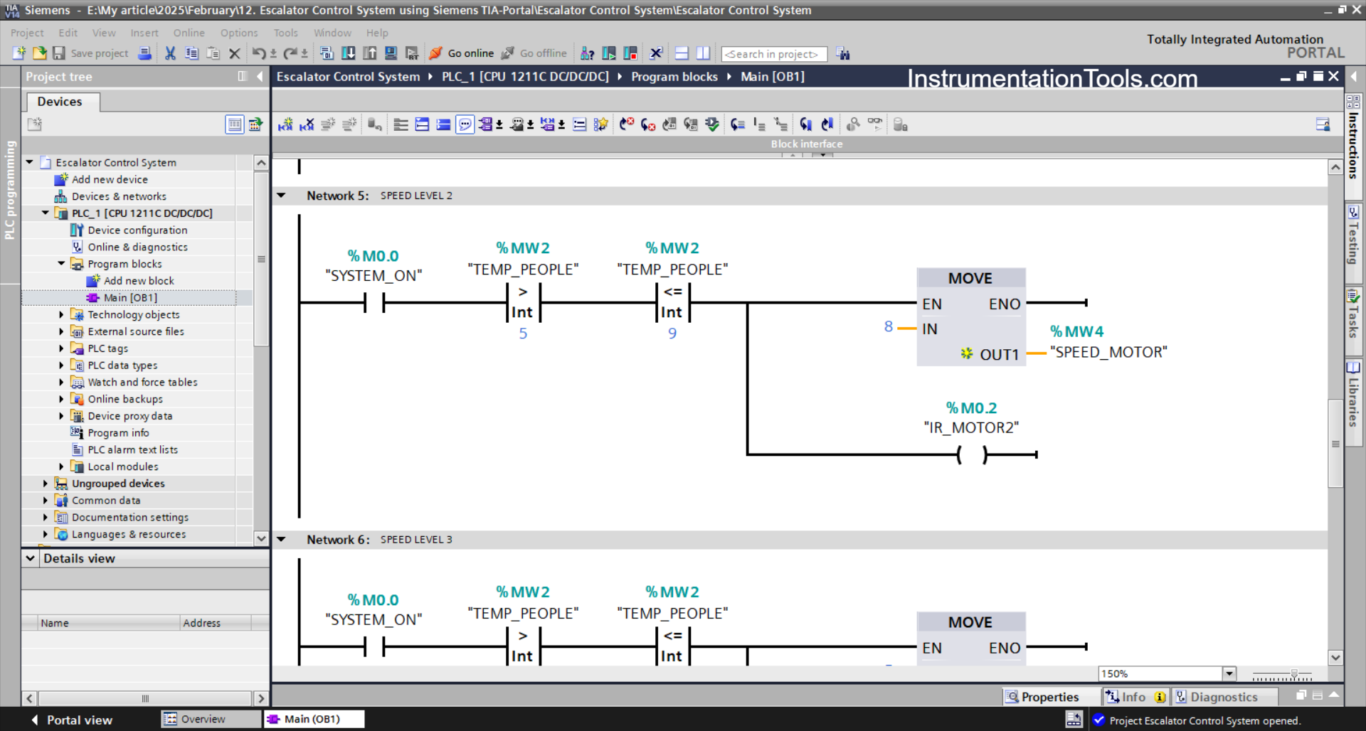Click the Insert network icon
This screenshot has width=1366, height=731.
(x=285, y=124)
